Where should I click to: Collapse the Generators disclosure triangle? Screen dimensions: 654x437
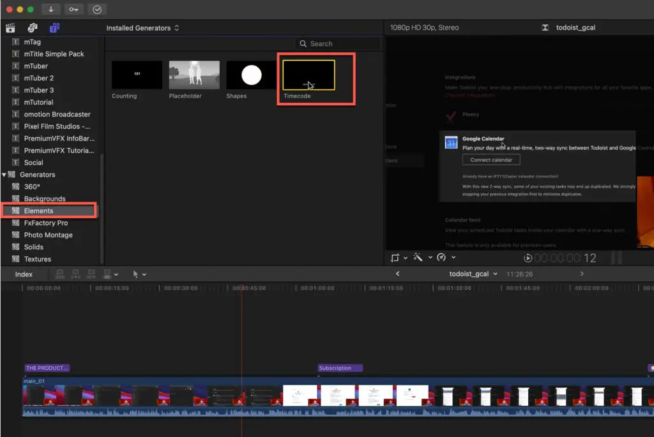tap(4, 175)
